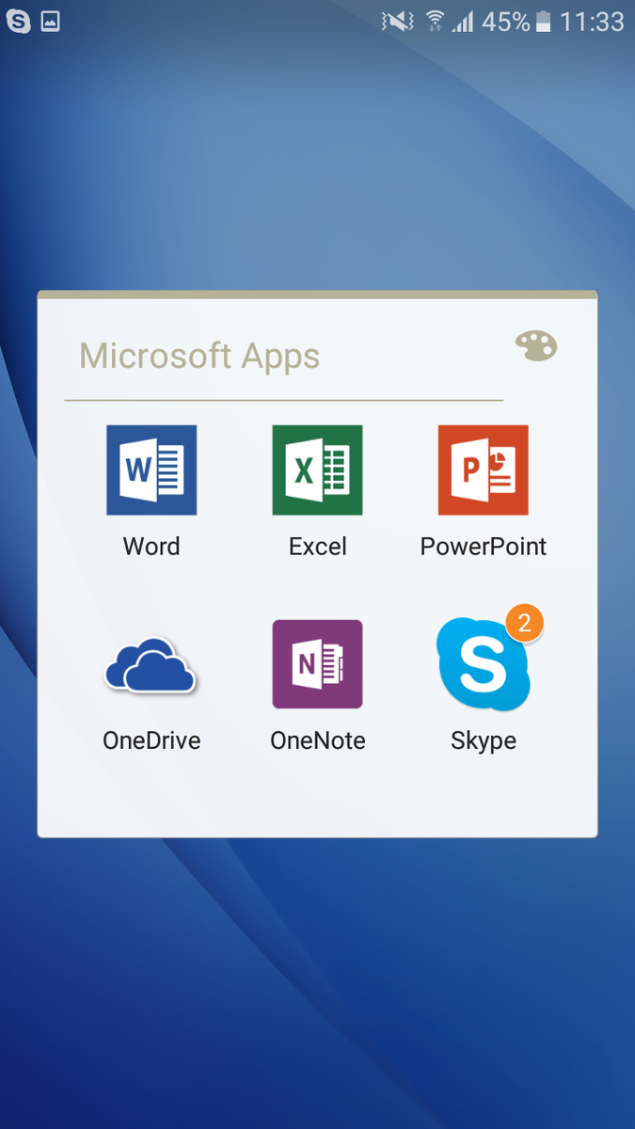Tap the 45% battery percentage text
Viewport: 635px width, 1129px height.
(505, 21)
